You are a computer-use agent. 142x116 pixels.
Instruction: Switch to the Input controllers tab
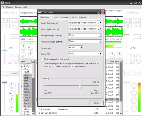pyautogui.click(x=62, y=17)
